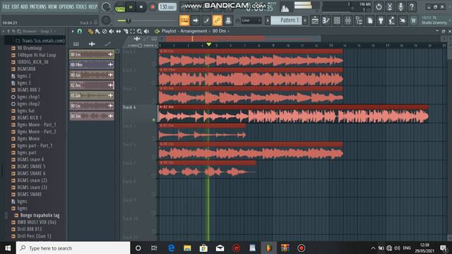Click the step edit arrow icon

click(x=196, y=20)
